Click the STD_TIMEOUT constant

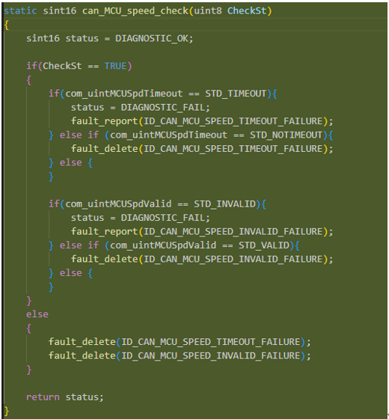pos(236,94)
